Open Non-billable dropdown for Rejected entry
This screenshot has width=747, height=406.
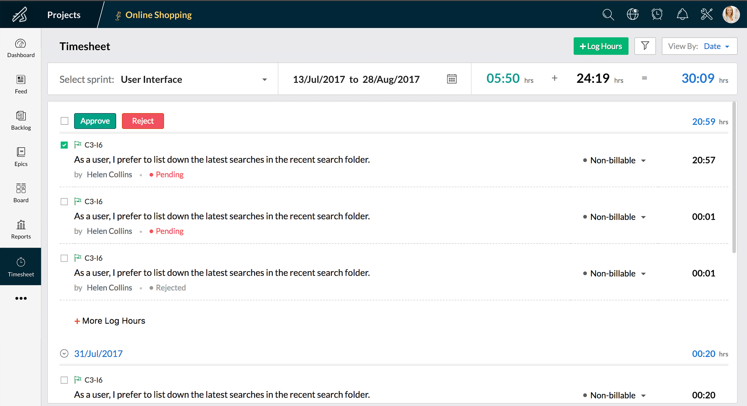click(x=614, y=273)
